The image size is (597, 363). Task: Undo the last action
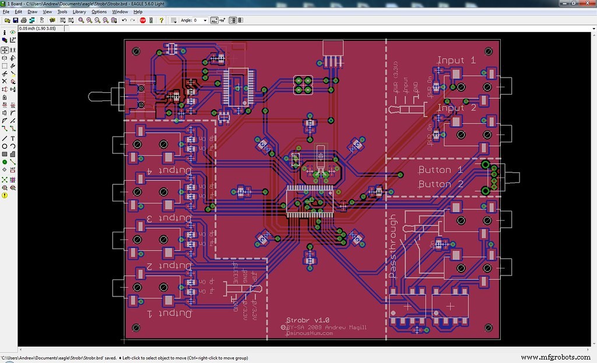tap(124, 20)
